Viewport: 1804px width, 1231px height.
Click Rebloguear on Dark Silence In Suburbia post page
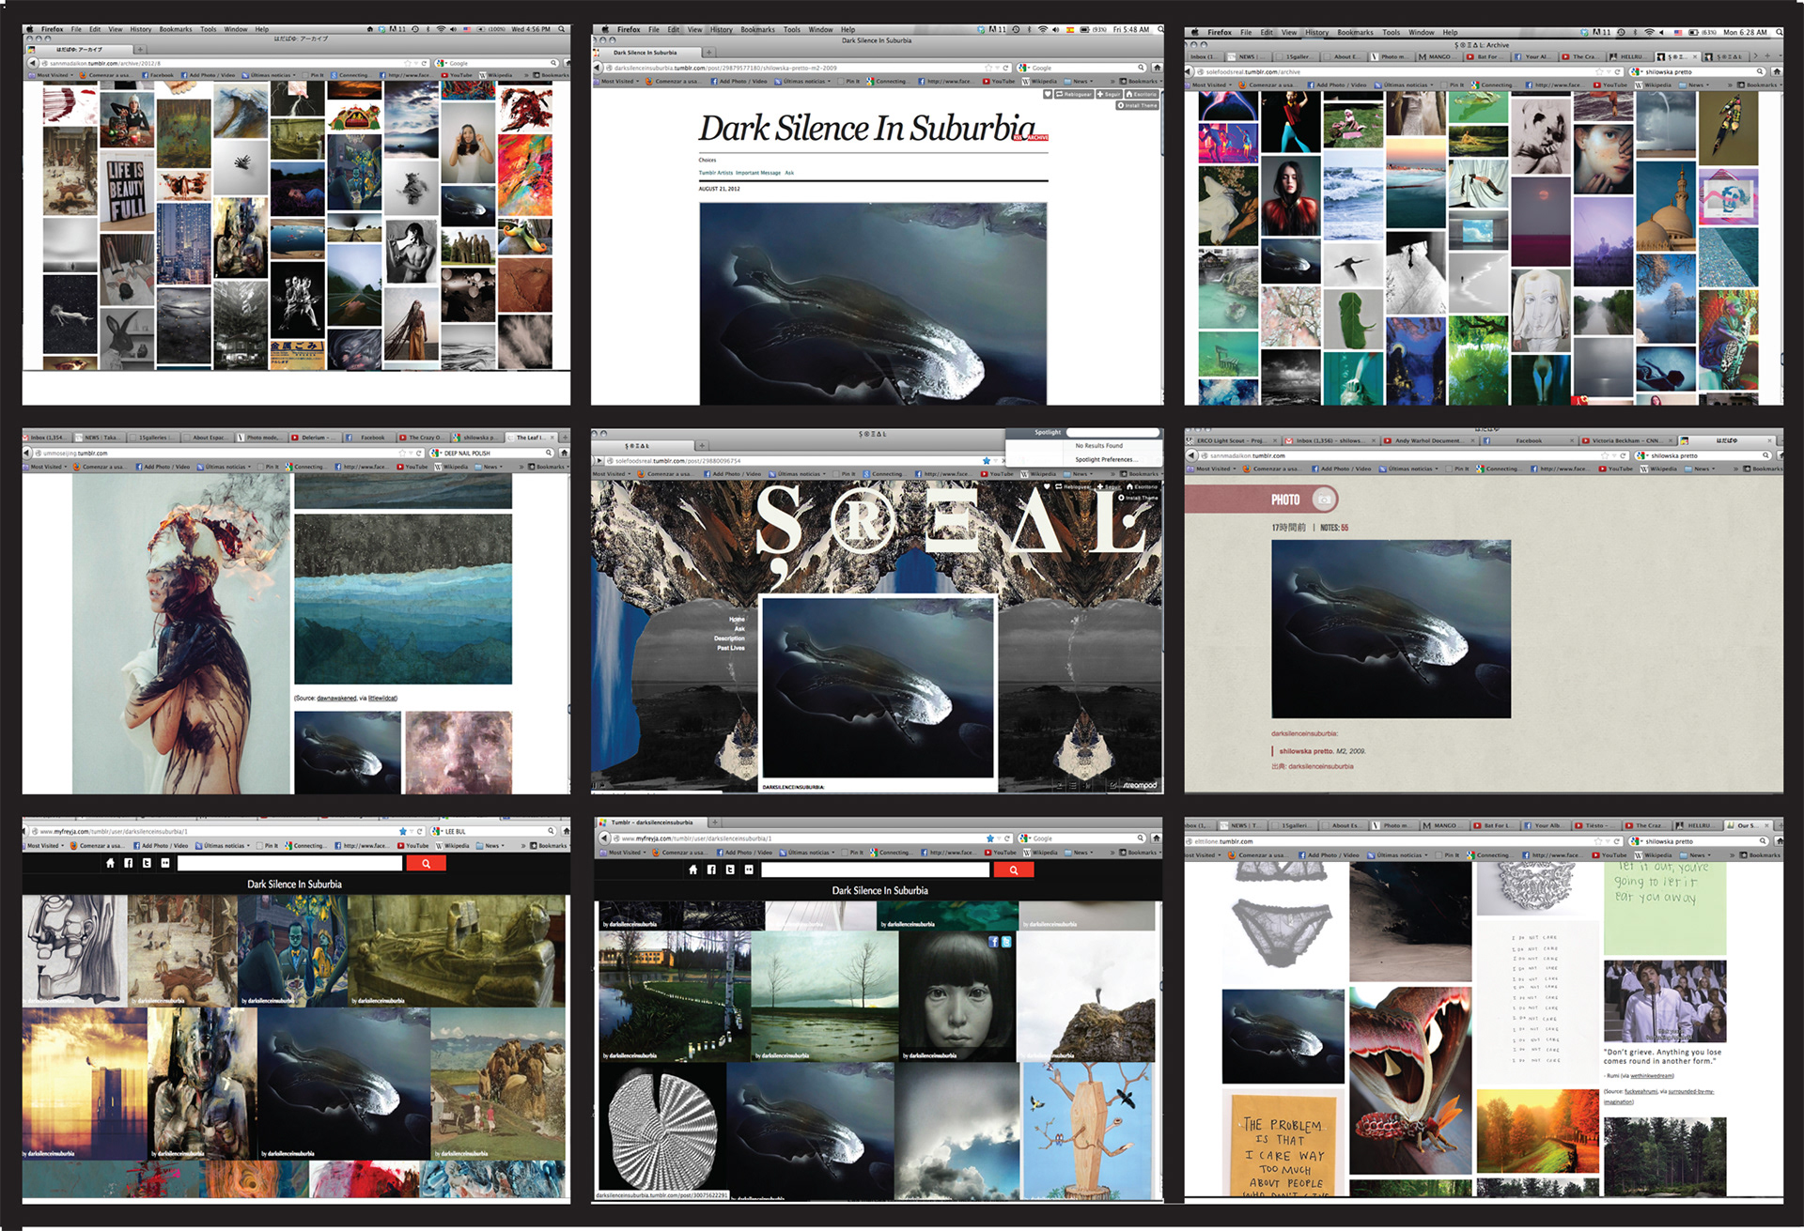coord(1074,94)
